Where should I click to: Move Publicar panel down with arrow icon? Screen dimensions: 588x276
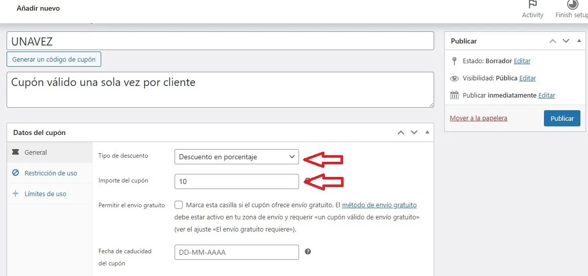(566, 41)
